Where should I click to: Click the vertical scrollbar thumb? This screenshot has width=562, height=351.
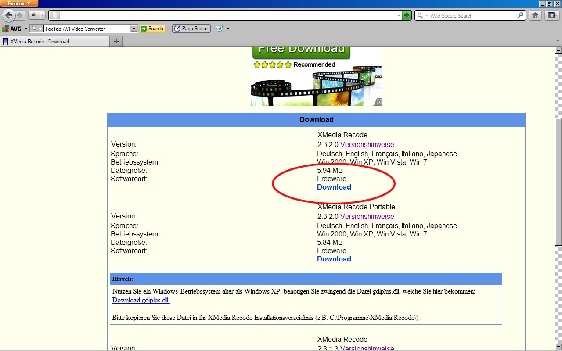pos(558,181)
